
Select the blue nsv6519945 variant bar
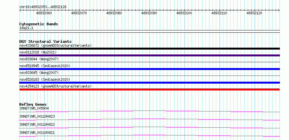point(149,69)
